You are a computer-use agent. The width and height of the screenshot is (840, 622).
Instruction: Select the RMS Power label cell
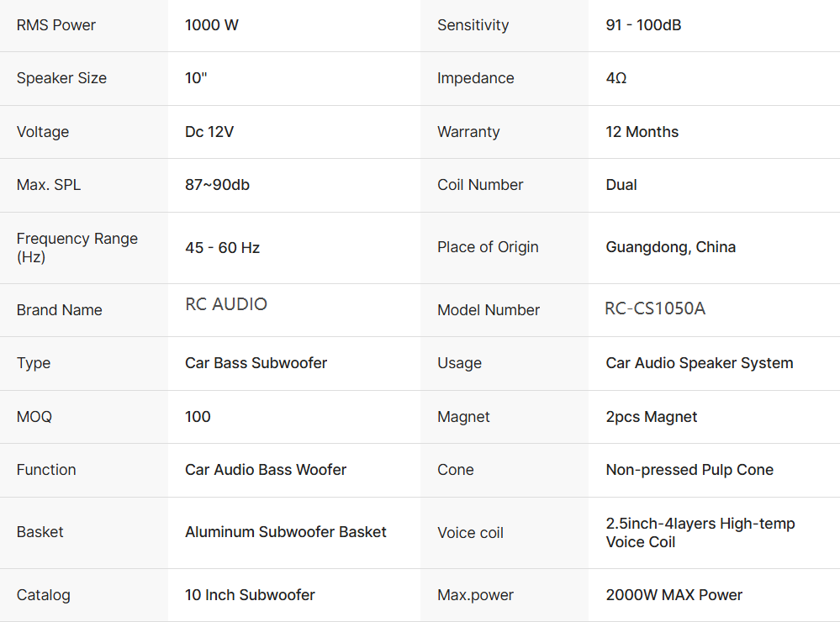tap(56, 25)
